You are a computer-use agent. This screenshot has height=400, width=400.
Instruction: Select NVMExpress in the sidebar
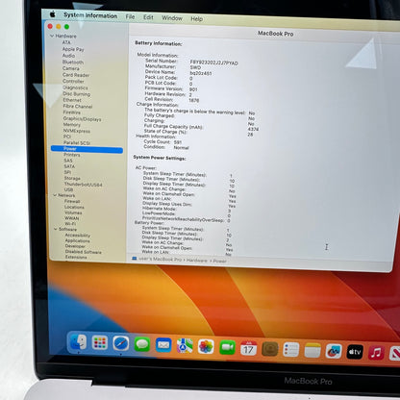pyautogui.click(x=77, y=131)
